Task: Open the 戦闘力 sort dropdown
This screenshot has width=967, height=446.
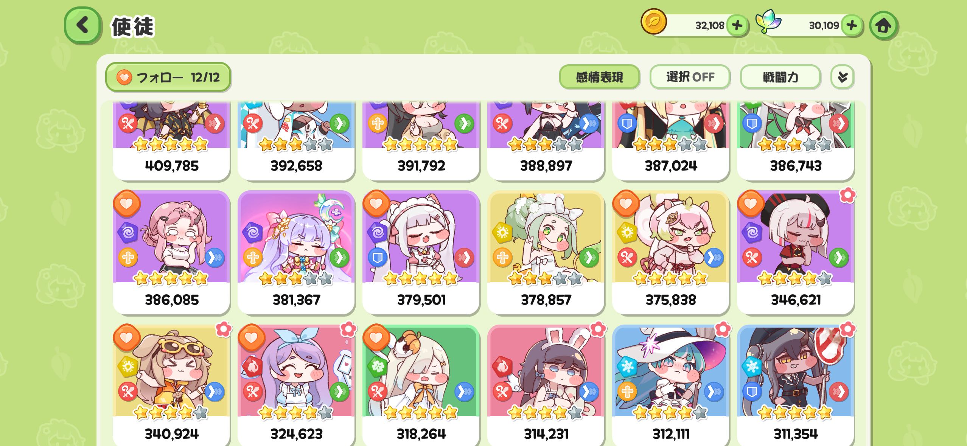Action: point(780,77)
